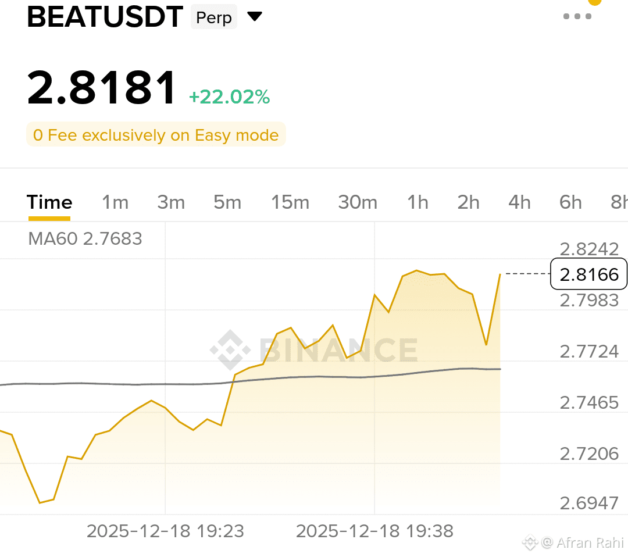Show the 6h chart interval
The image size is (628, 557).
click(570, 202)
